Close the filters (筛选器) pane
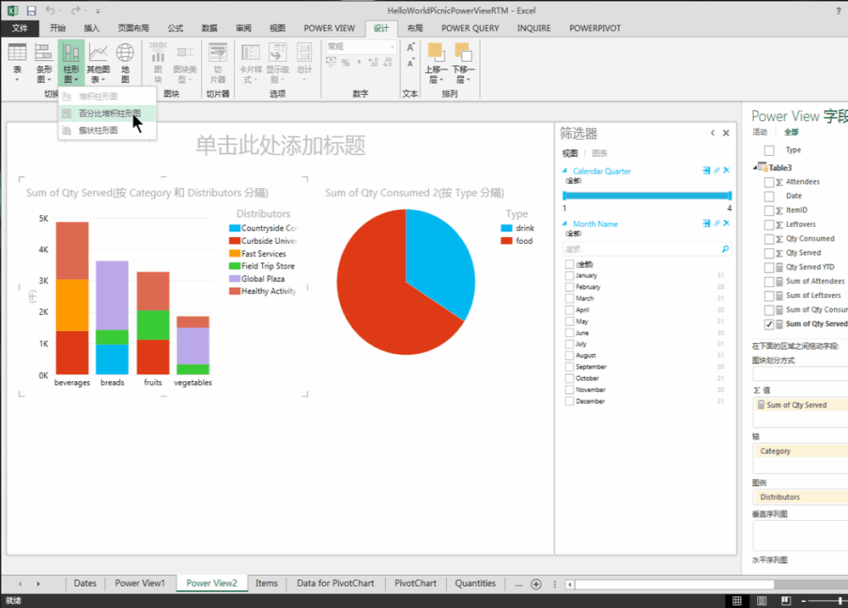This screenshot has height=608, width=848. tap(727, 133)
